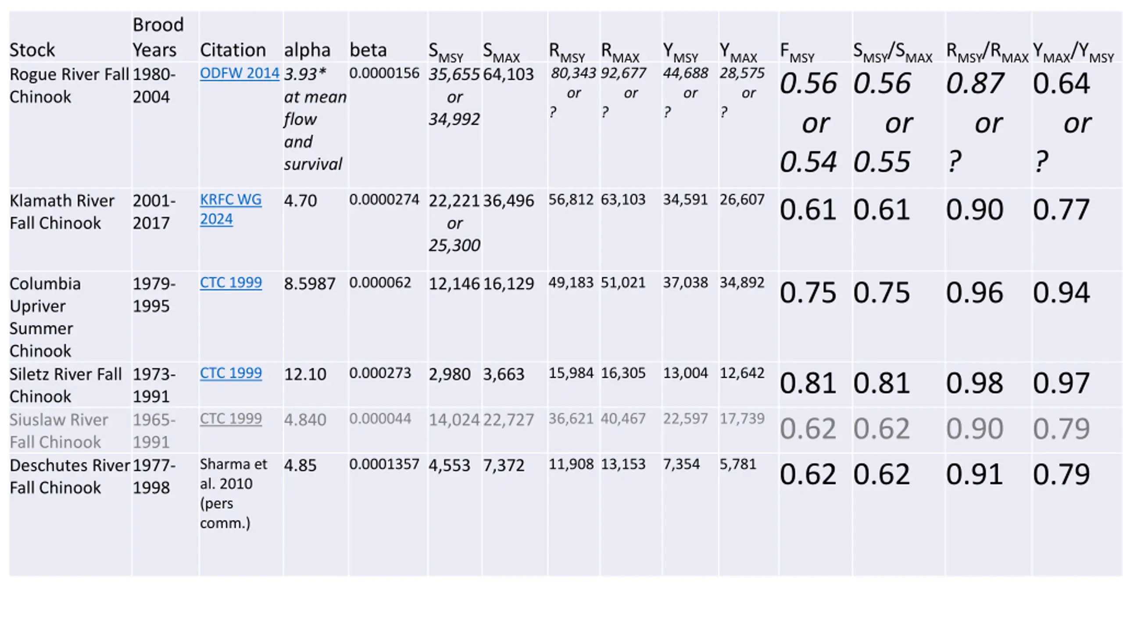Click beta value 0.0000156
1123x631 pixels.
384,73
